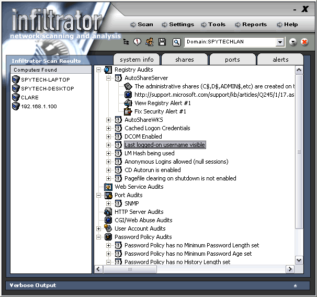Expand the LM Hash being used node

tap(109, 154)
